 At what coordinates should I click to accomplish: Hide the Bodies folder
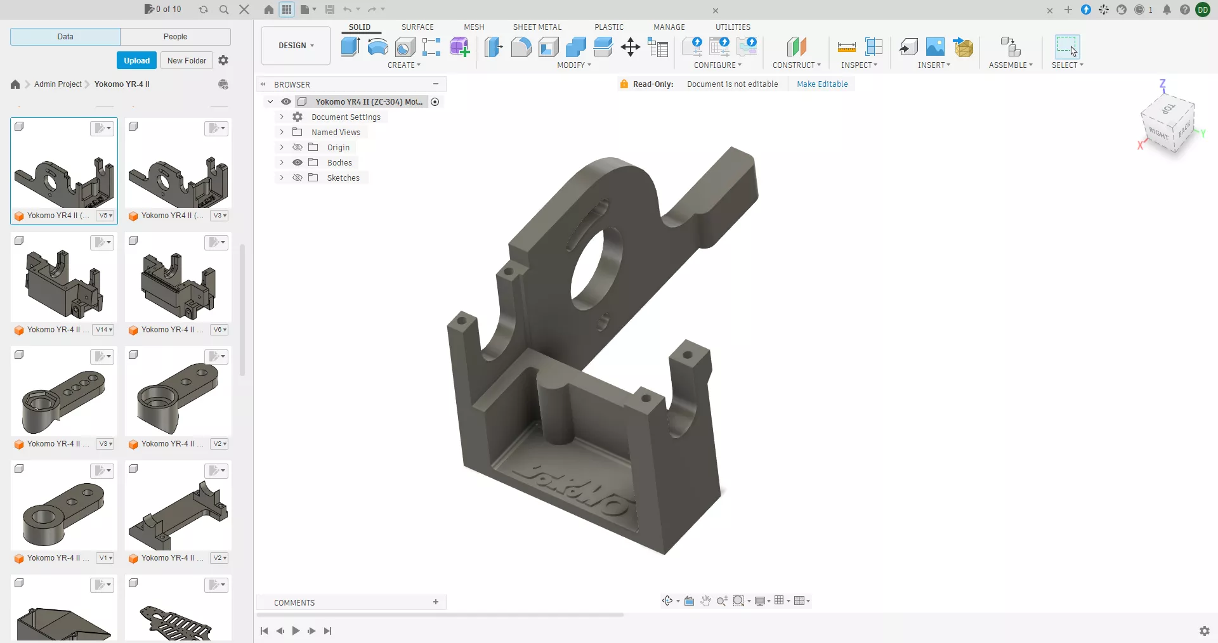(297, 163)
